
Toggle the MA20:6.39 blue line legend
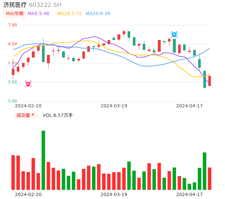pyautogui.click(x=98, y=13)
